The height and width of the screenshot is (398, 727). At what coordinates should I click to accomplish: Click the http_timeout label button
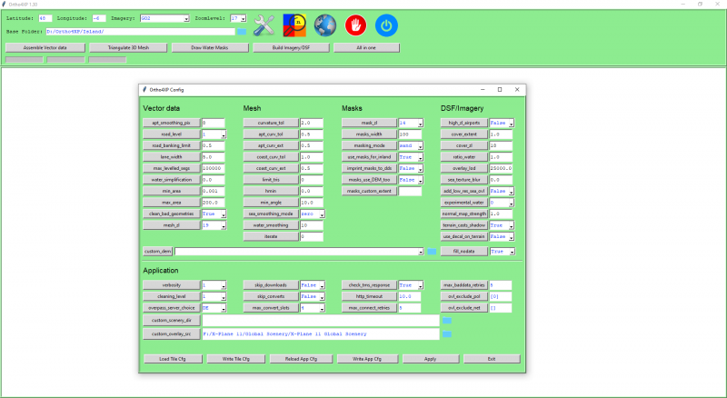pyautogui.click(x=369, y=296)
